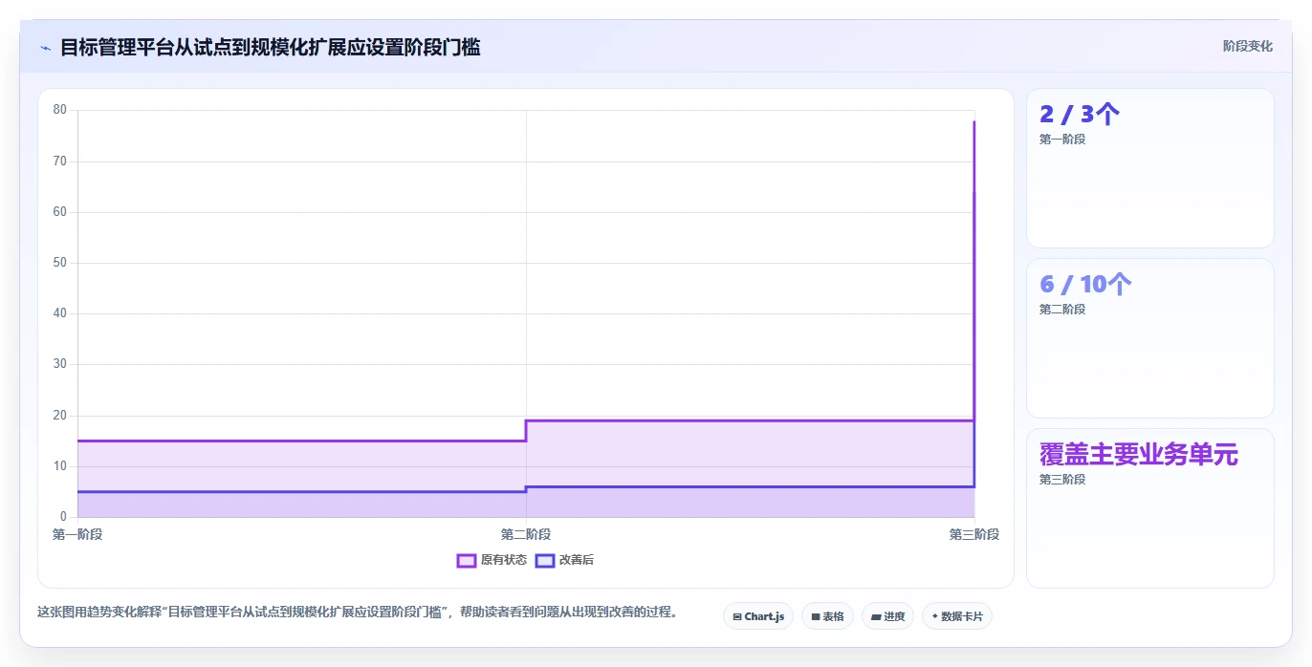Image resolution: width=1312 pixels, height=667 pixels.
Task: Click the 第一阶段 caption under 2 / 3个
Action: (x=1062, y=140)
